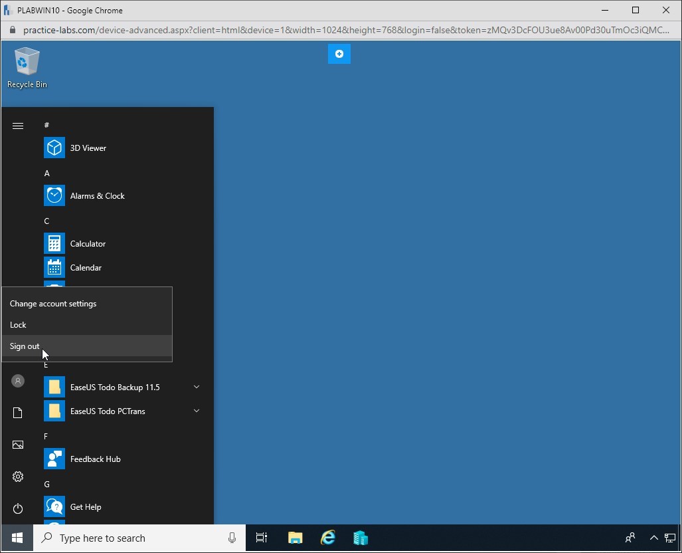Click the '#' section header in app list
The image size is (682, 553).
click(46, 126)
